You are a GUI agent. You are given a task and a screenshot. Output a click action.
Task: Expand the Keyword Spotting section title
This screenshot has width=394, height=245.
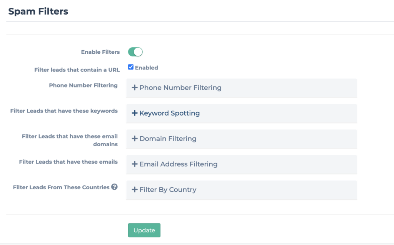[169, 113]
